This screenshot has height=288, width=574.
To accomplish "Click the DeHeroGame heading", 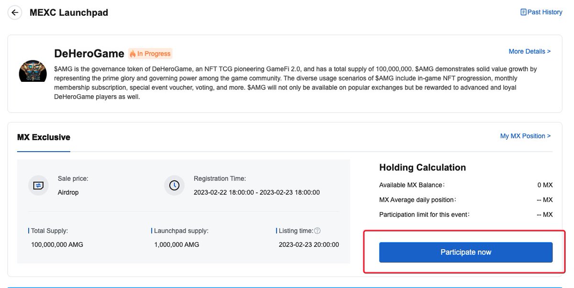I will click(x=89, y=54).
